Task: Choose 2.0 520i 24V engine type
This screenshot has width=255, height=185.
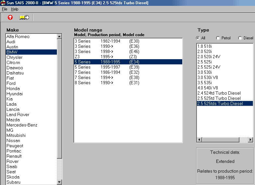Action: coord(225,57)
